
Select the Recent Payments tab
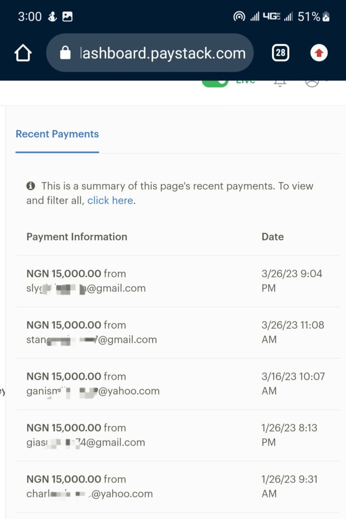tap(57, 134)
